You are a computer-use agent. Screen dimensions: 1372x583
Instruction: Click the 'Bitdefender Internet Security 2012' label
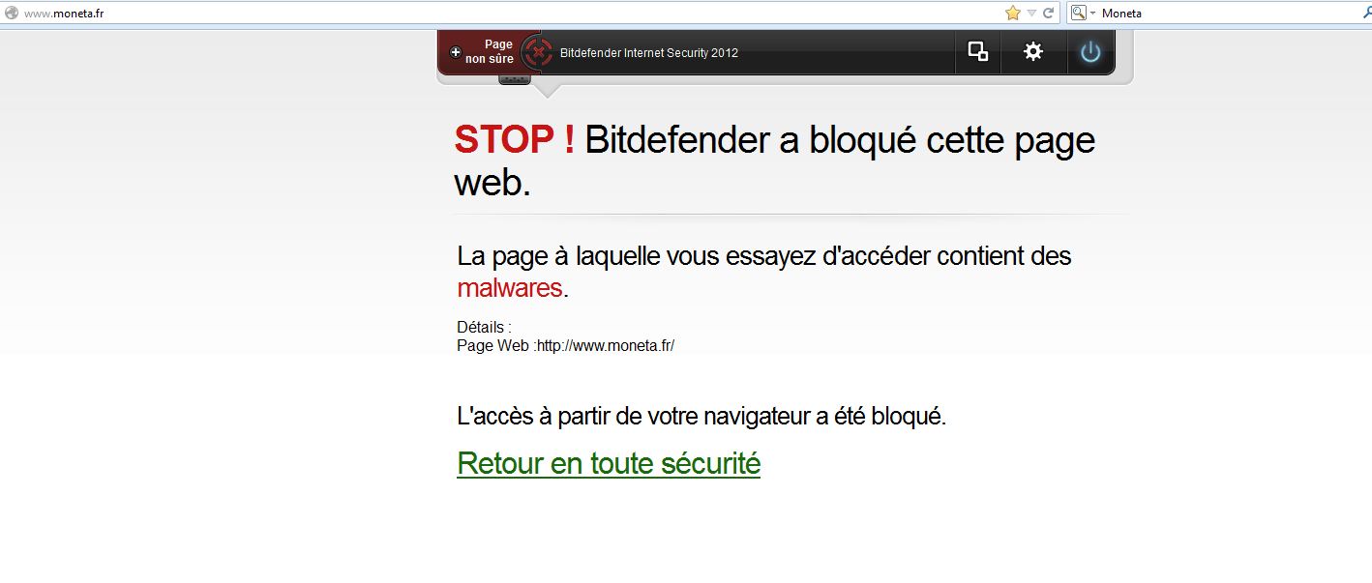649,53
